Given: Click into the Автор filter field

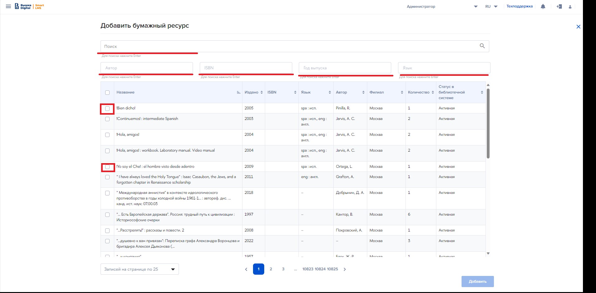Looking at the screenshot, I should pyautogui.click(x=147, y=68).
